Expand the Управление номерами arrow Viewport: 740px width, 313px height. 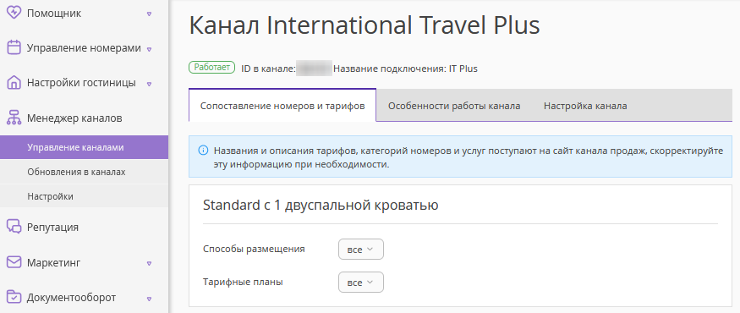click(x=149, y=48)
